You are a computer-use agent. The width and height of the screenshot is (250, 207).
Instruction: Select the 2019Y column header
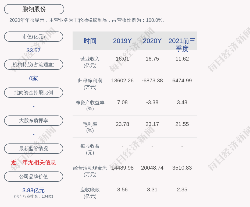(x=122, y=41)
